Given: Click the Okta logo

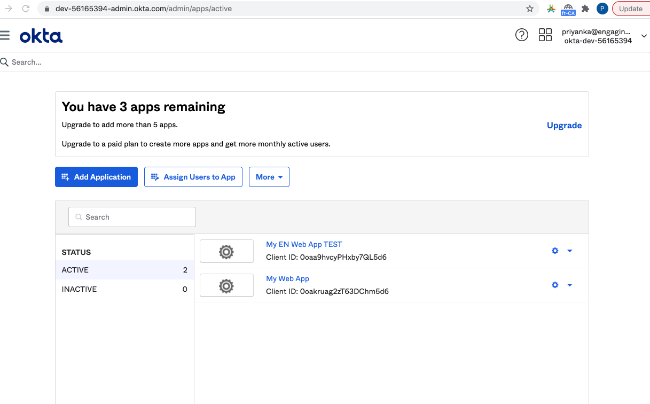Looking at the screenshot, I should 41,36.
